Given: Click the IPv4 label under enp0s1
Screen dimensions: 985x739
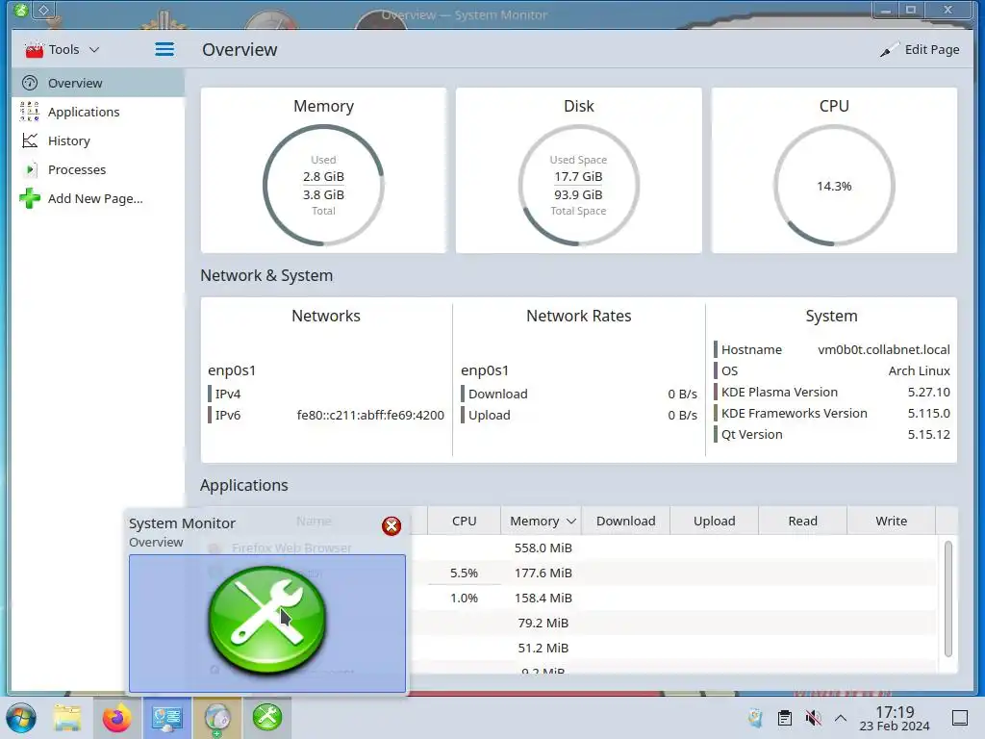Looking at the screenshot, I should pos(227,394).
